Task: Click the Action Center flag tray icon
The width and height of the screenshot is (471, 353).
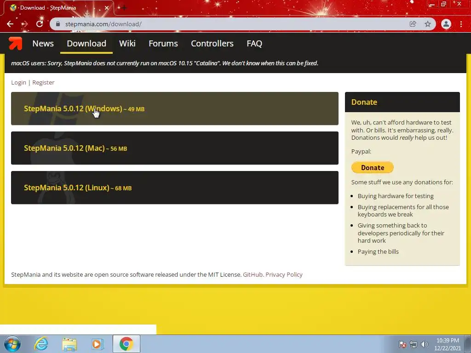Action: [x=402, y=344]
